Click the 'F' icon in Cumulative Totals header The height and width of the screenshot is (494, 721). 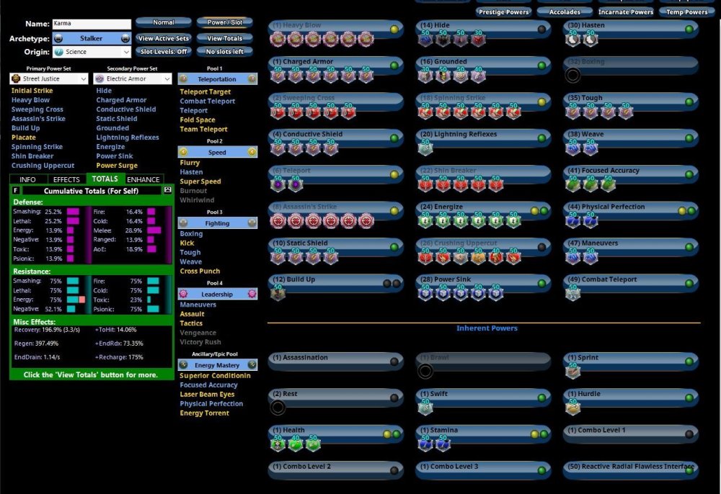click(x=16, y=190)
